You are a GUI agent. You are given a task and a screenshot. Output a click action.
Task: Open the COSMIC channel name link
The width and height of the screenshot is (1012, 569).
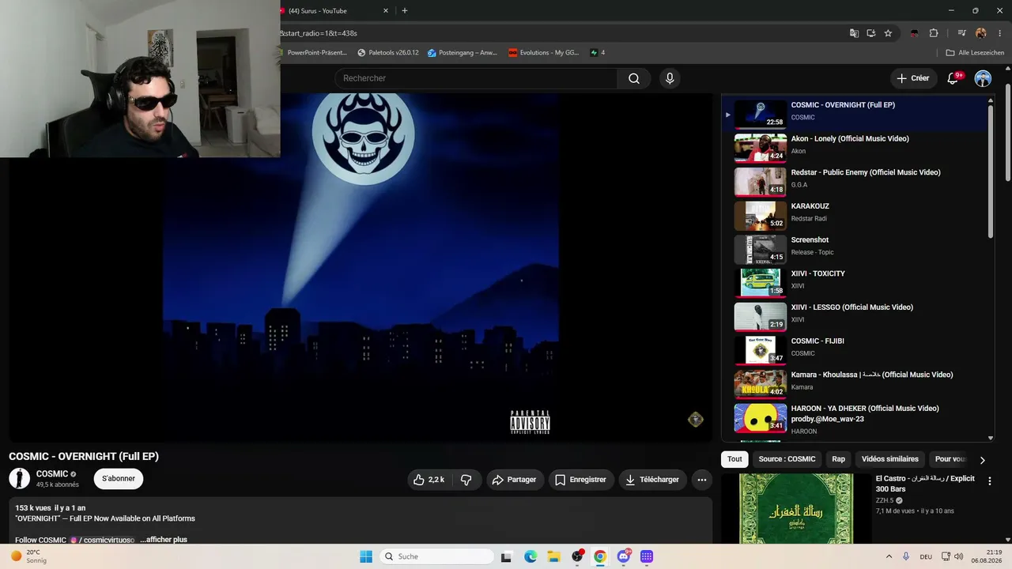pyautogui.click(x=52, y=474)
